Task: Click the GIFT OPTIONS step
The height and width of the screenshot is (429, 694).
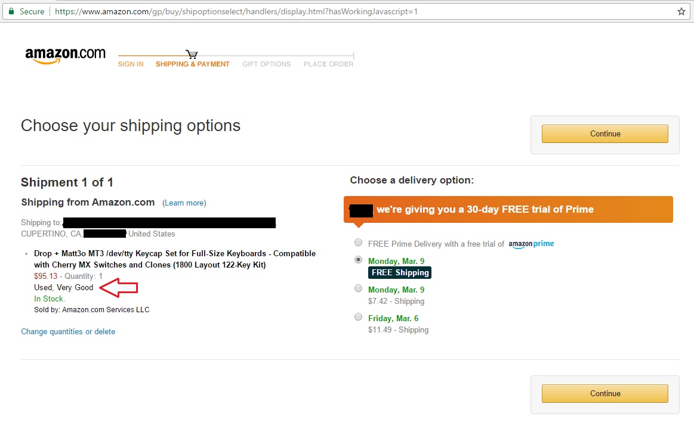Action: (x=266, y=64)
